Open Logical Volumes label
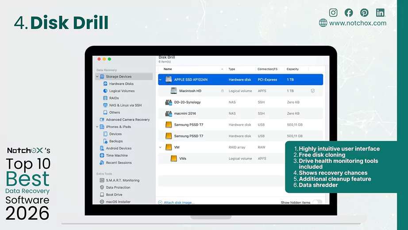The width and height of the screenshot is (408, 230). point(122,91)
